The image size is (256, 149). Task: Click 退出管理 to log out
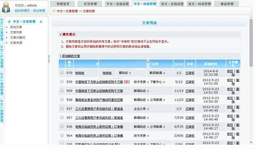coord(39,11)
